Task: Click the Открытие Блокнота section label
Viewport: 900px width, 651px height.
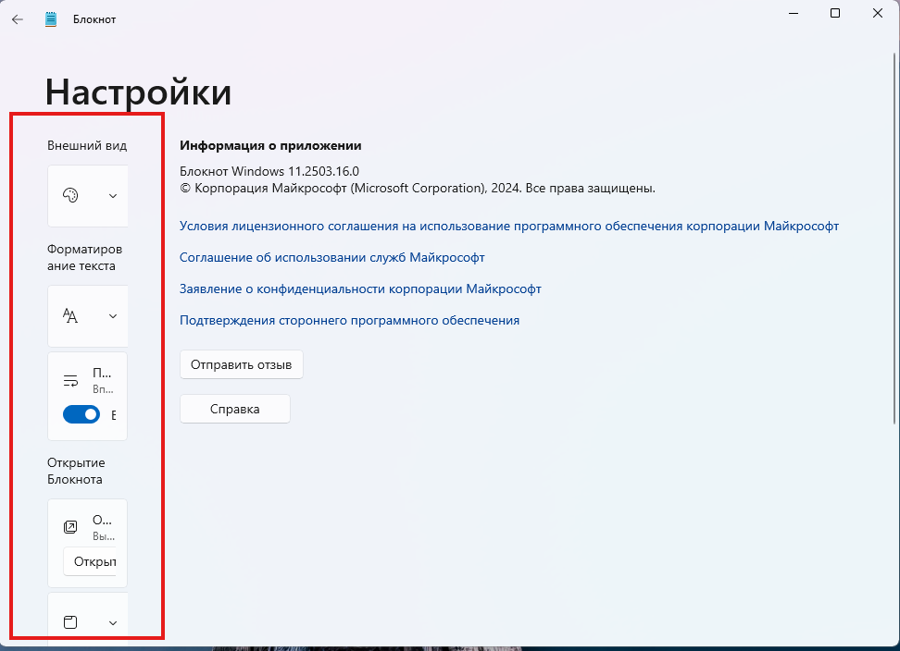Action: click(76, 471)
